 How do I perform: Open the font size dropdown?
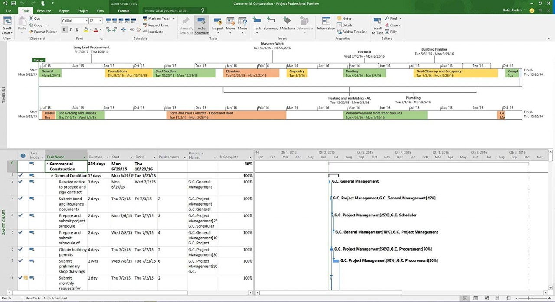(100, 20)
